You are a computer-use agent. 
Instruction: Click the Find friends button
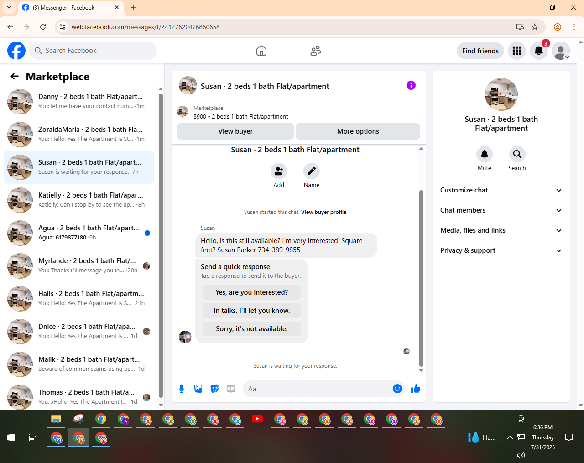[x=480, y=51]
